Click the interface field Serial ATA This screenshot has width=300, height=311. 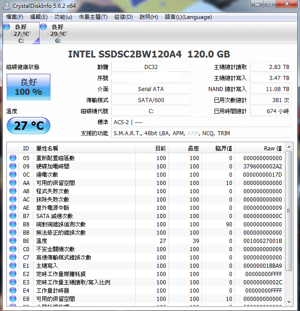[x=151, y=89]
